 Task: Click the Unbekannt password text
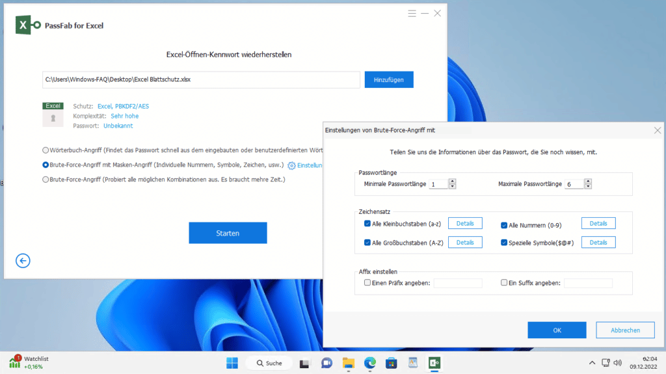(x=118, y=126)
